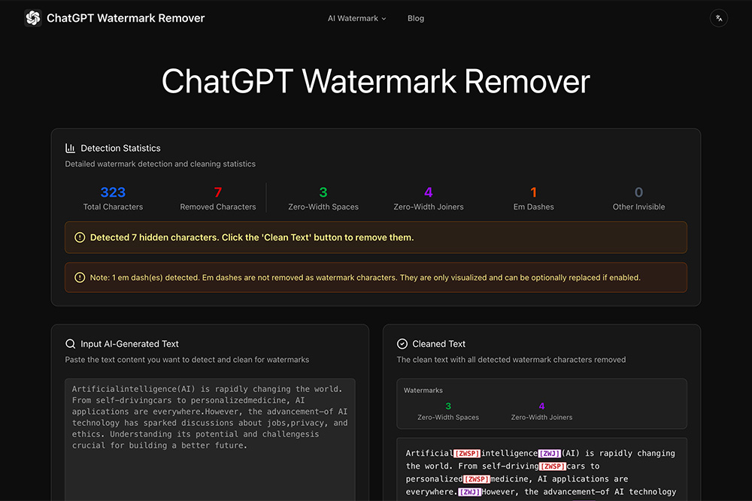Select the Zero-Width Spaces statistic 3

tap(323, 192)
